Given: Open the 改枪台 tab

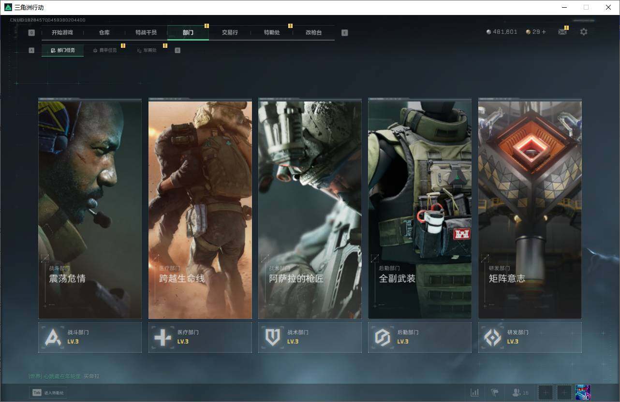Looking at the screenshot, I should 313,32.
